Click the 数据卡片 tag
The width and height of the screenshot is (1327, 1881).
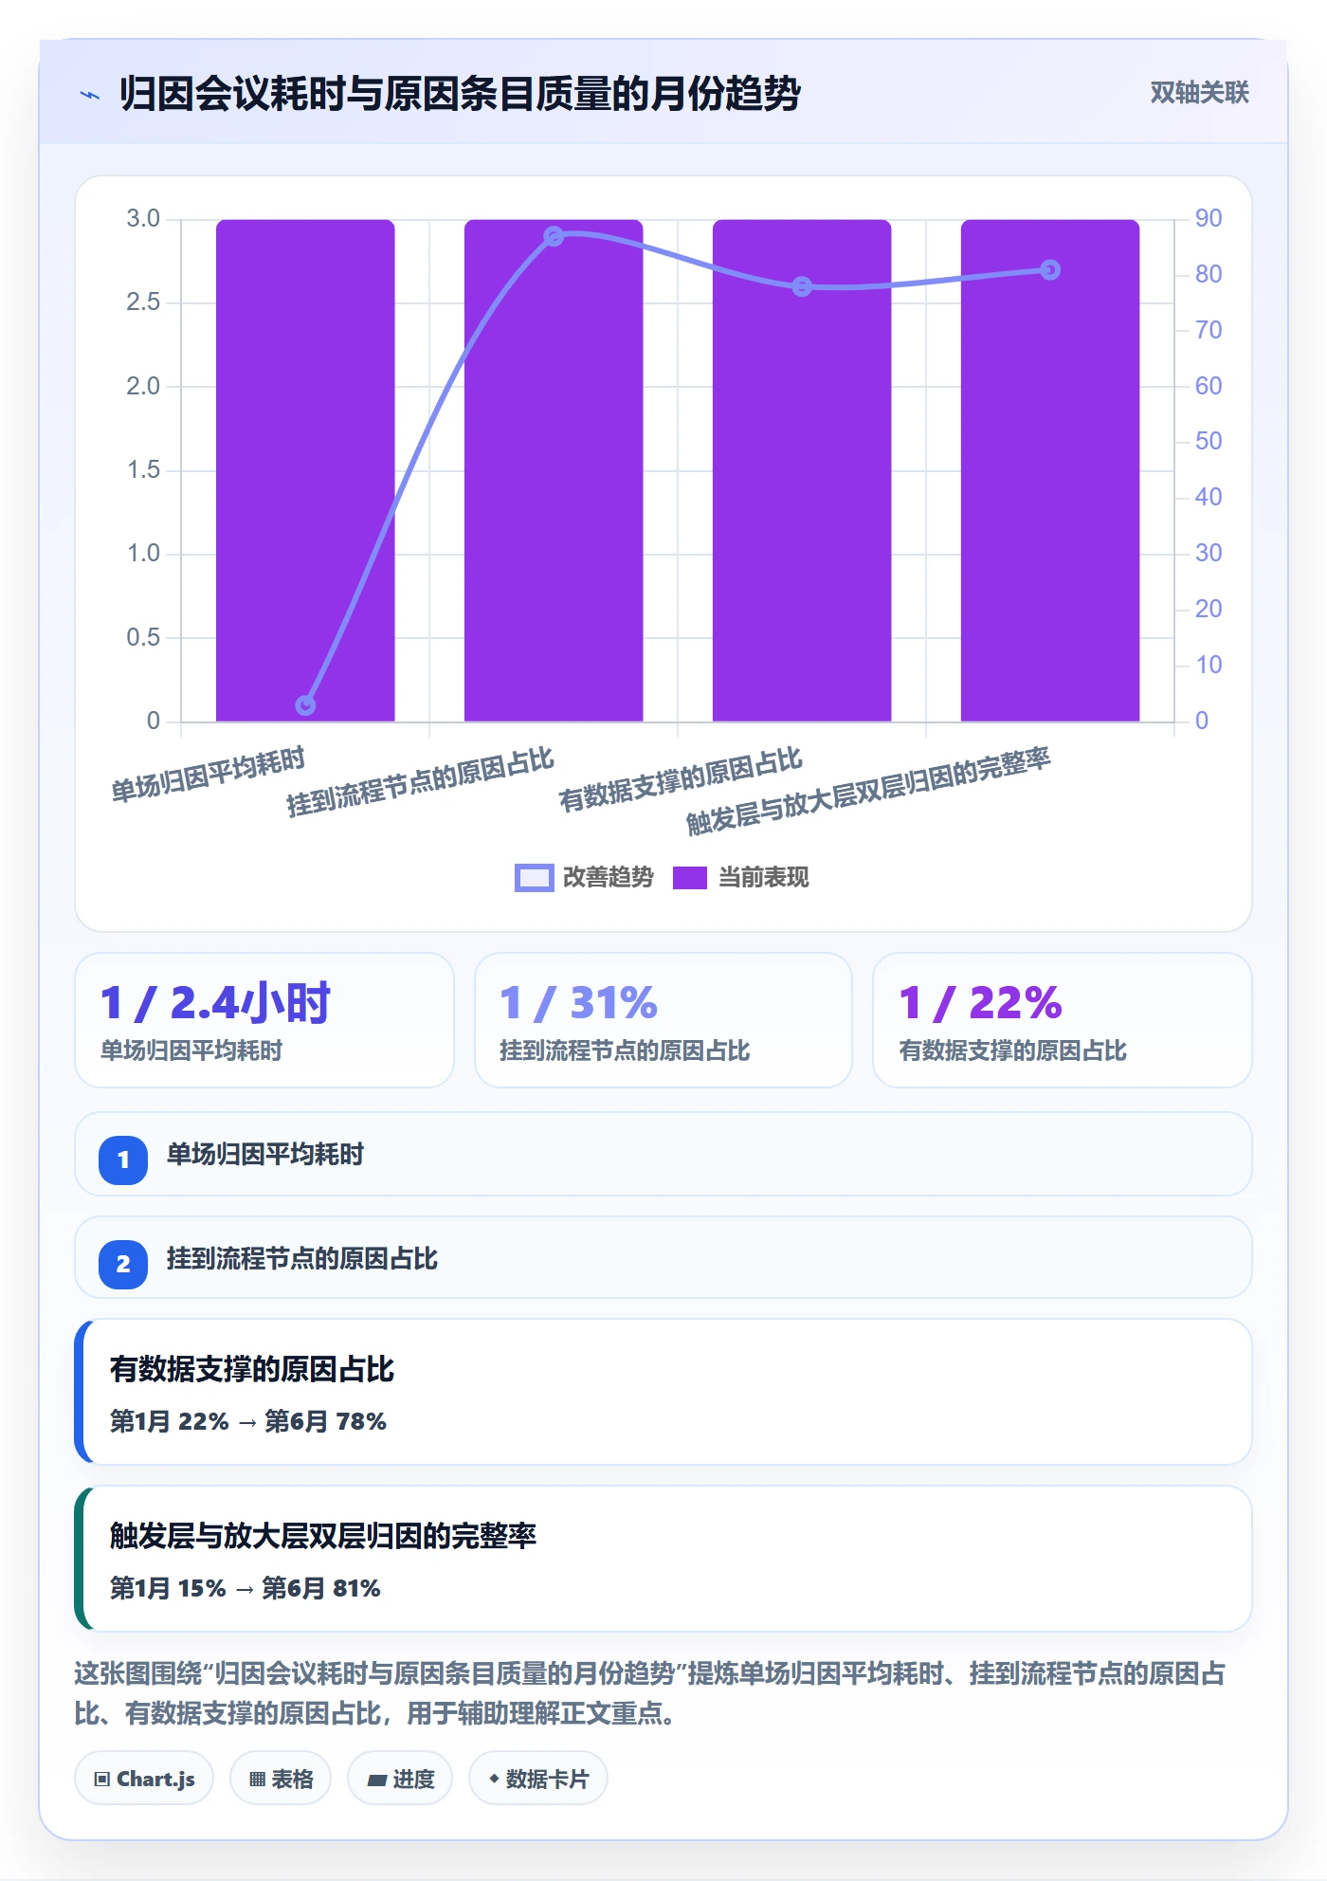[x=537, y=1779]
